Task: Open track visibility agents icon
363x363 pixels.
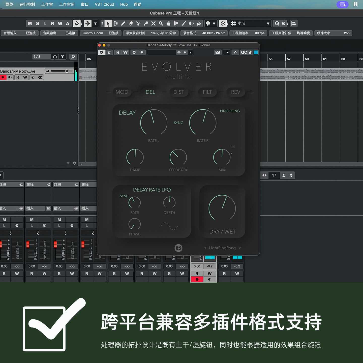Action: click(x=55, y=57)
